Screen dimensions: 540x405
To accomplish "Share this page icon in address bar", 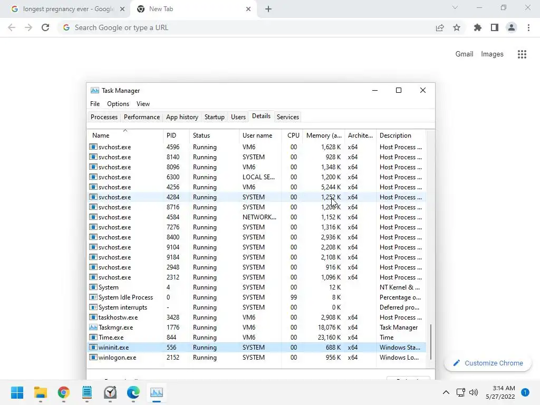I will (x=440, y=27).
